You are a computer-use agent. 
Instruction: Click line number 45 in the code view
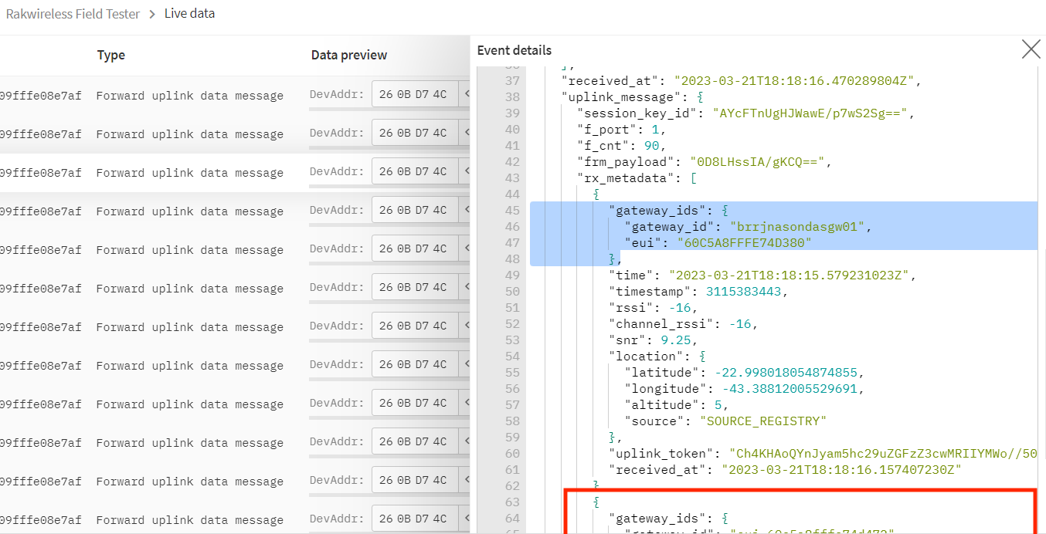click(x=512, y=210)
